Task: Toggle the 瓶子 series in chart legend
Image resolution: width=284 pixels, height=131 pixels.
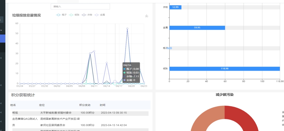Action: (x=61, y=15)
